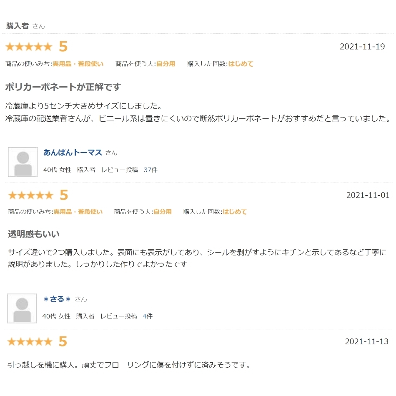Open the あんぱんトーマス reviewer profile
396x396 pixels.
pyautogui.click(x=73, y=153)
